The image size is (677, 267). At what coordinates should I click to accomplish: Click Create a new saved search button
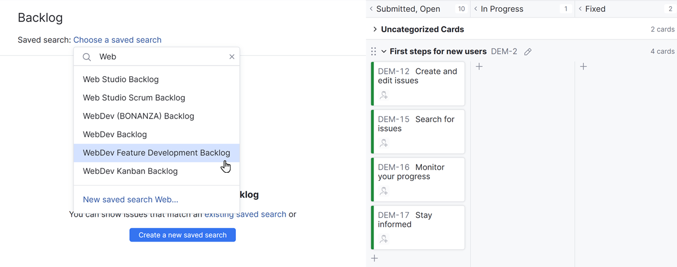click(x=182, y=235)
